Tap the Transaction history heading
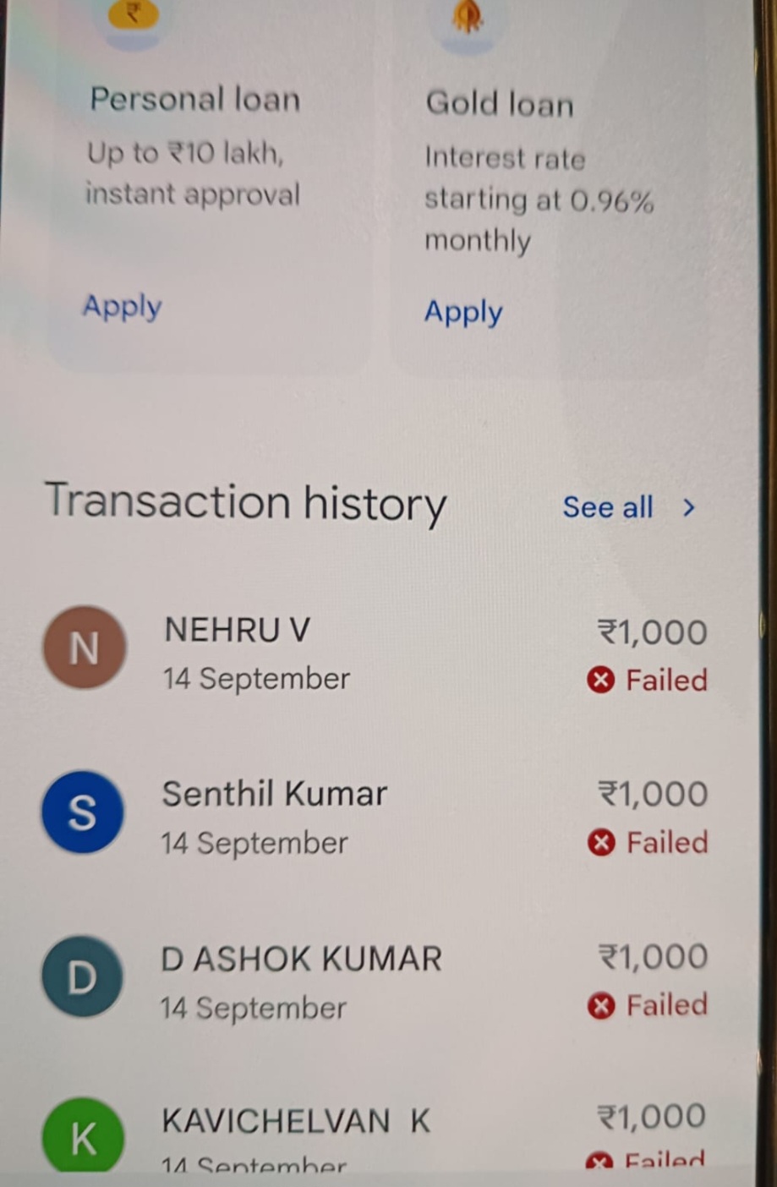Viewport: 777px width, 1187px height. pos(245,502)
